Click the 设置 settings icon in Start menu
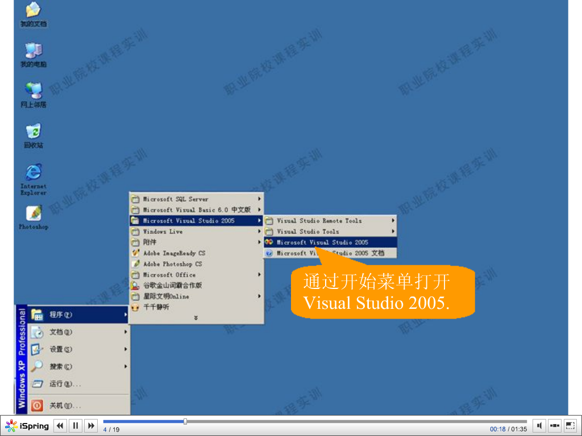Viewport: 582px width, 436px height. (37, 349)
